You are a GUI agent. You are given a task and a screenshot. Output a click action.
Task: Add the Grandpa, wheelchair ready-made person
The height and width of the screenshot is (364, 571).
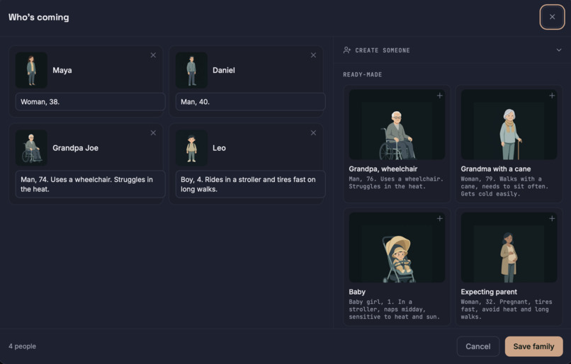tap(439, 96)
